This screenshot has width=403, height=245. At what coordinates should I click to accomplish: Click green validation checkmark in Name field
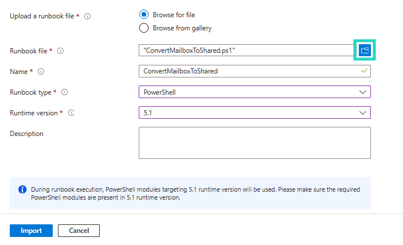point(363,71)
